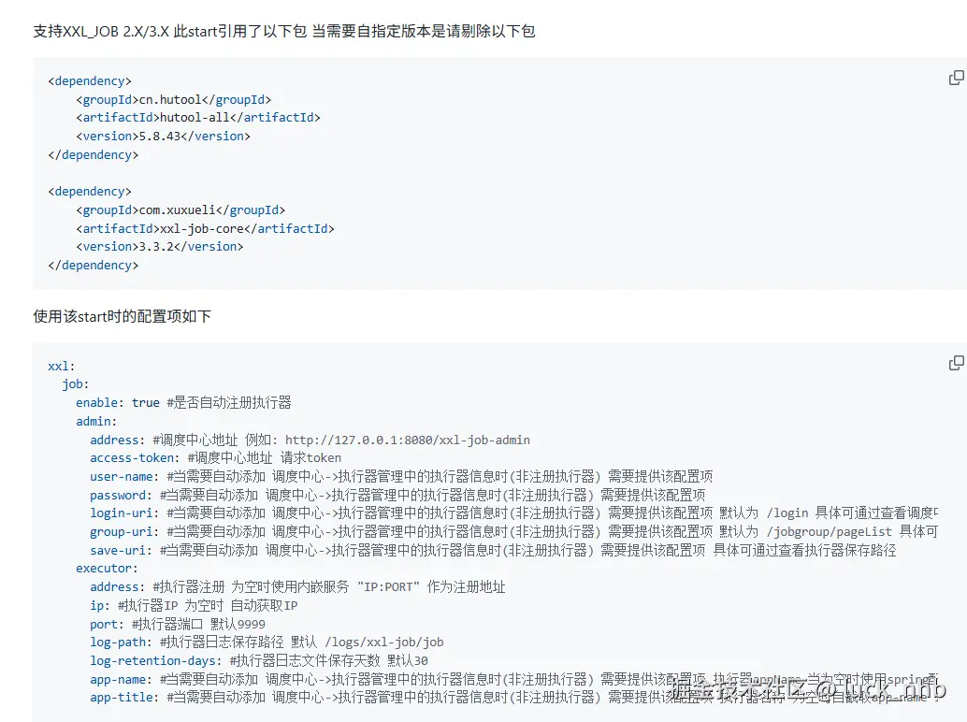Click the 'ip:' config line
The width and height of the screenshot is (967, 722).
(x=194, y=605)
